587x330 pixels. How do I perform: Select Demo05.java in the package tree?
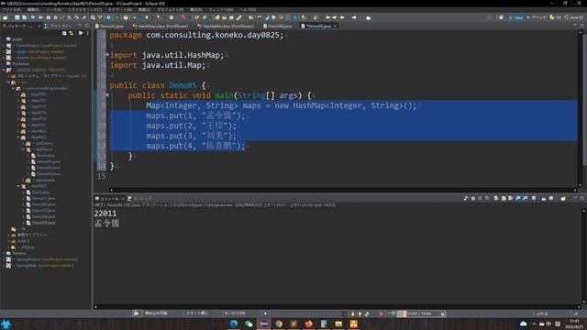point(43,223)
